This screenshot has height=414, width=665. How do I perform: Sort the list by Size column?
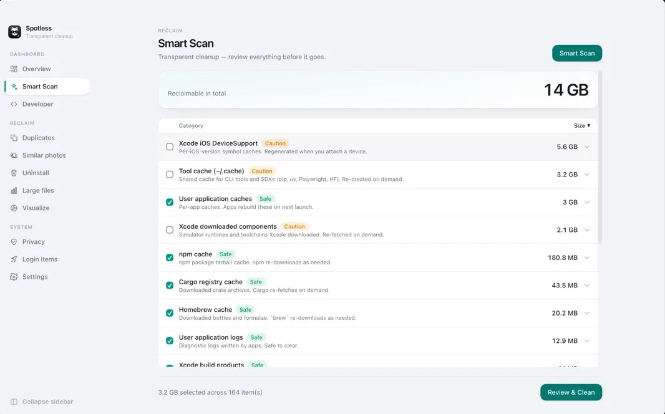(x=582, y=125)
